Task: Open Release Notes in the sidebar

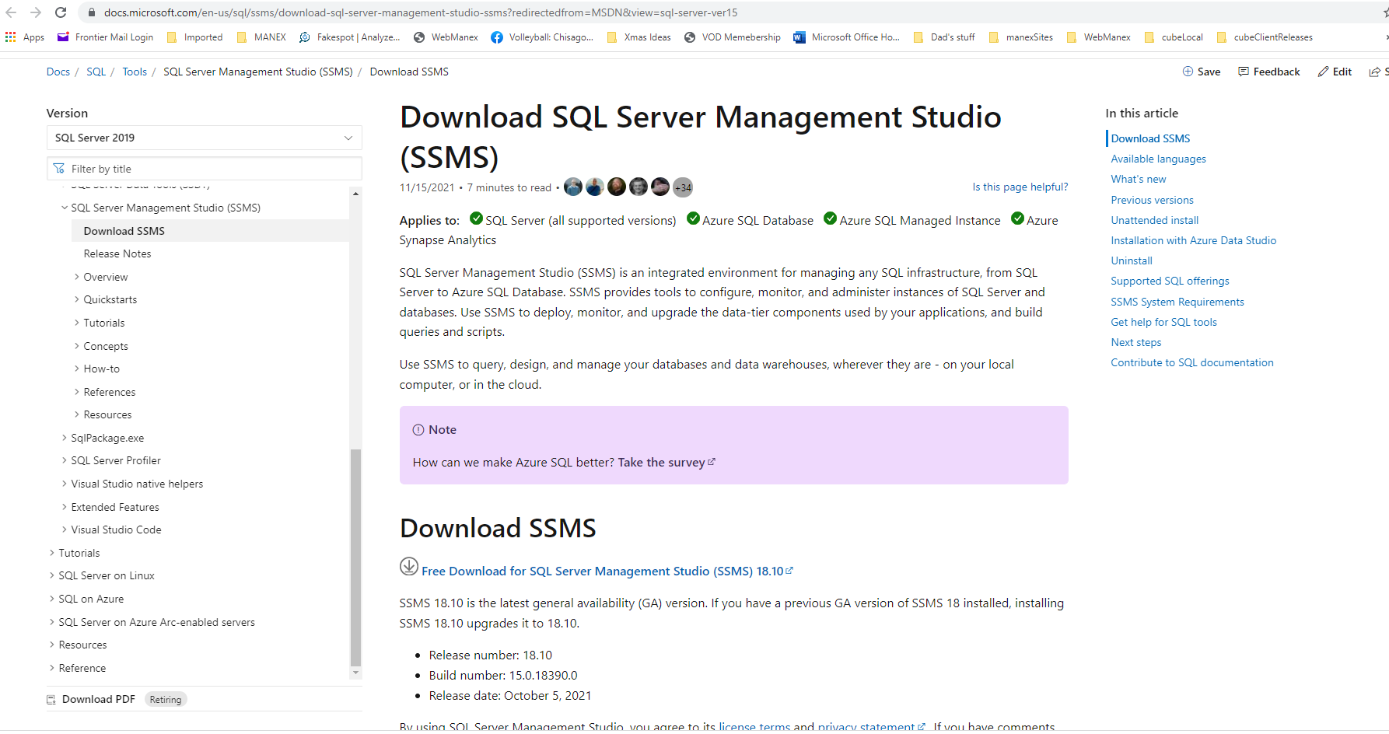Action: (x=117, y=253)
